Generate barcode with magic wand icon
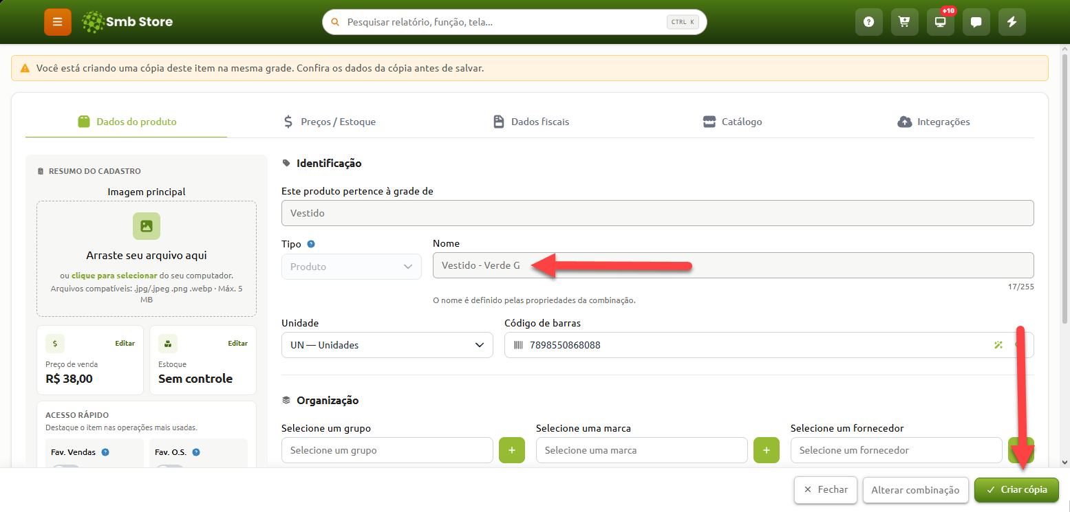Viewport: 1070px width, 512px height. tap(998, 345)
